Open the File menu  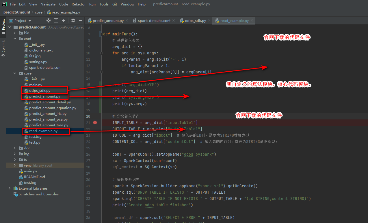click(x=13, y=4)
